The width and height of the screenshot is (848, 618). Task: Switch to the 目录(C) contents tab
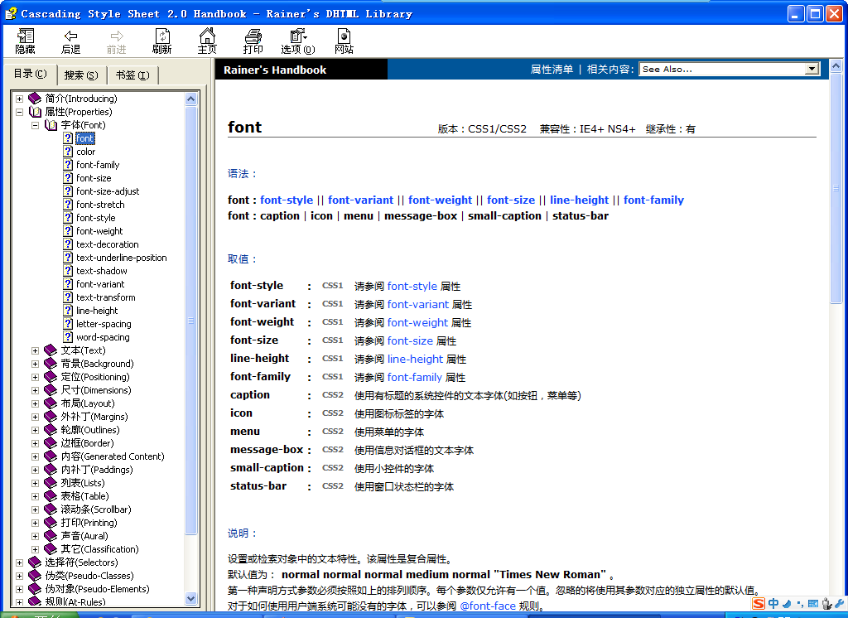coord(31,74)
